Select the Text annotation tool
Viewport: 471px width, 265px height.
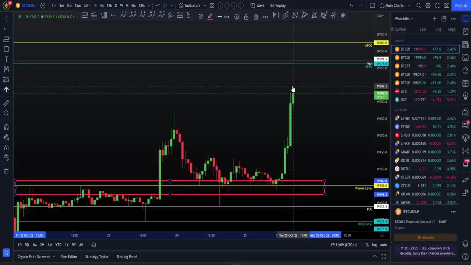point(6,59)
